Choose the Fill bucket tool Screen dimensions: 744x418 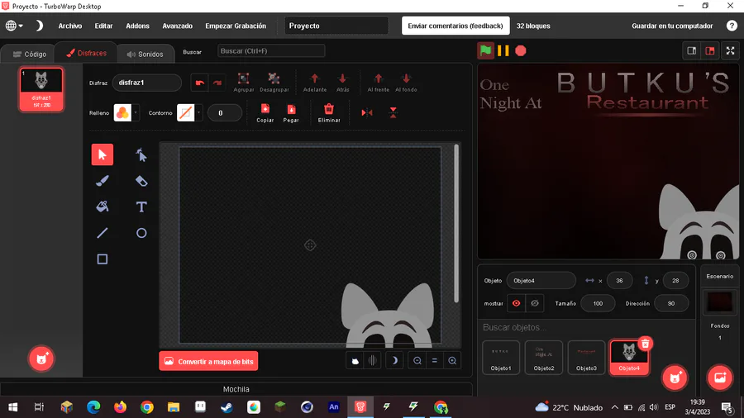click(x=102, y=207)
